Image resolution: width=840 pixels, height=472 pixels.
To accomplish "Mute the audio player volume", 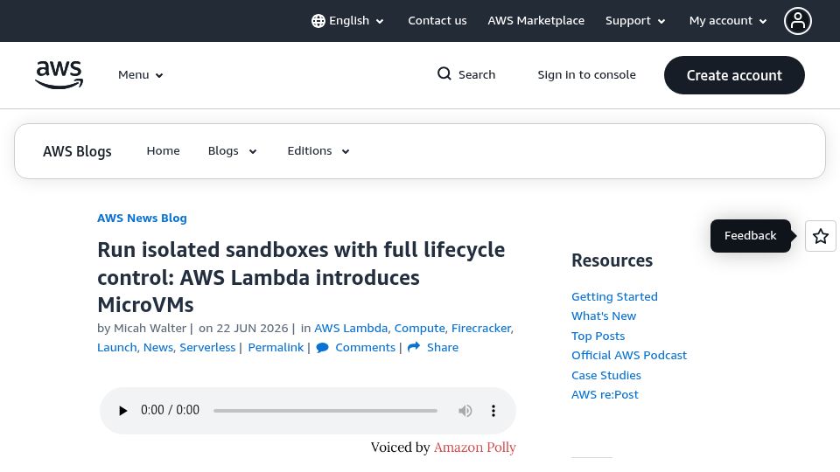I will pyautogui.click(x=465, y=411).
